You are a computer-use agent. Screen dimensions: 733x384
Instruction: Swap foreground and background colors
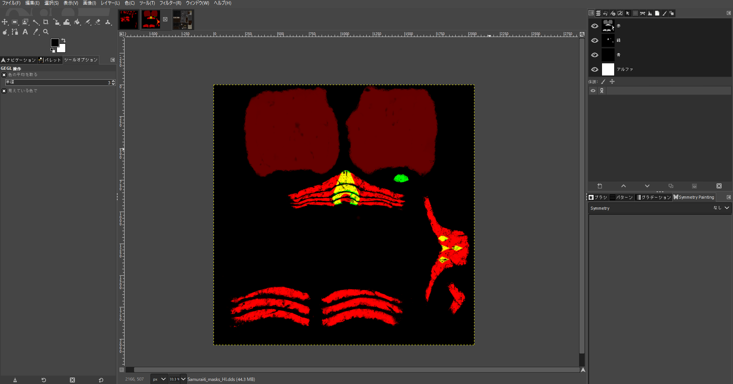tap(63, 40)
